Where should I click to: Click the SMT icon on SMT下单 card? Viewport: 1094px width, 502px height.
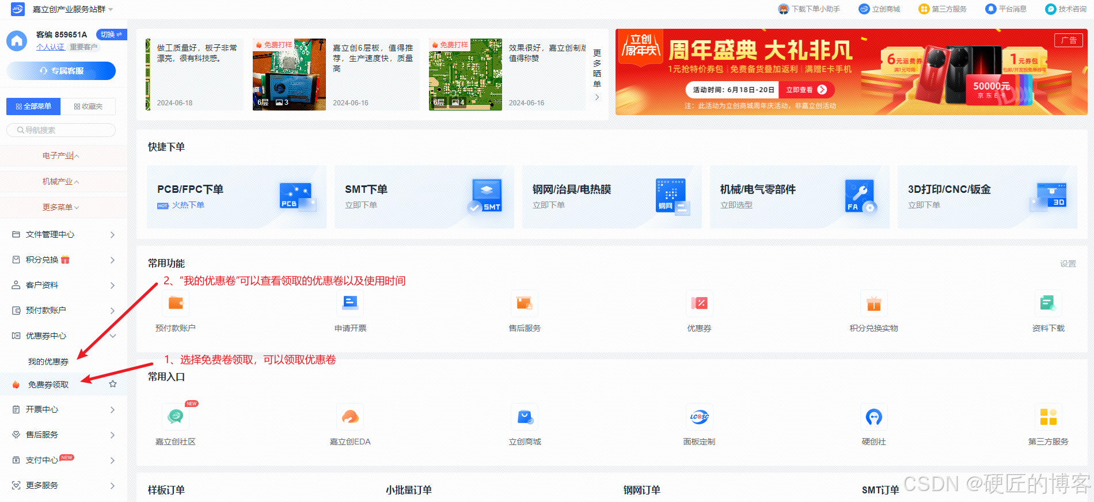[485, 196]
